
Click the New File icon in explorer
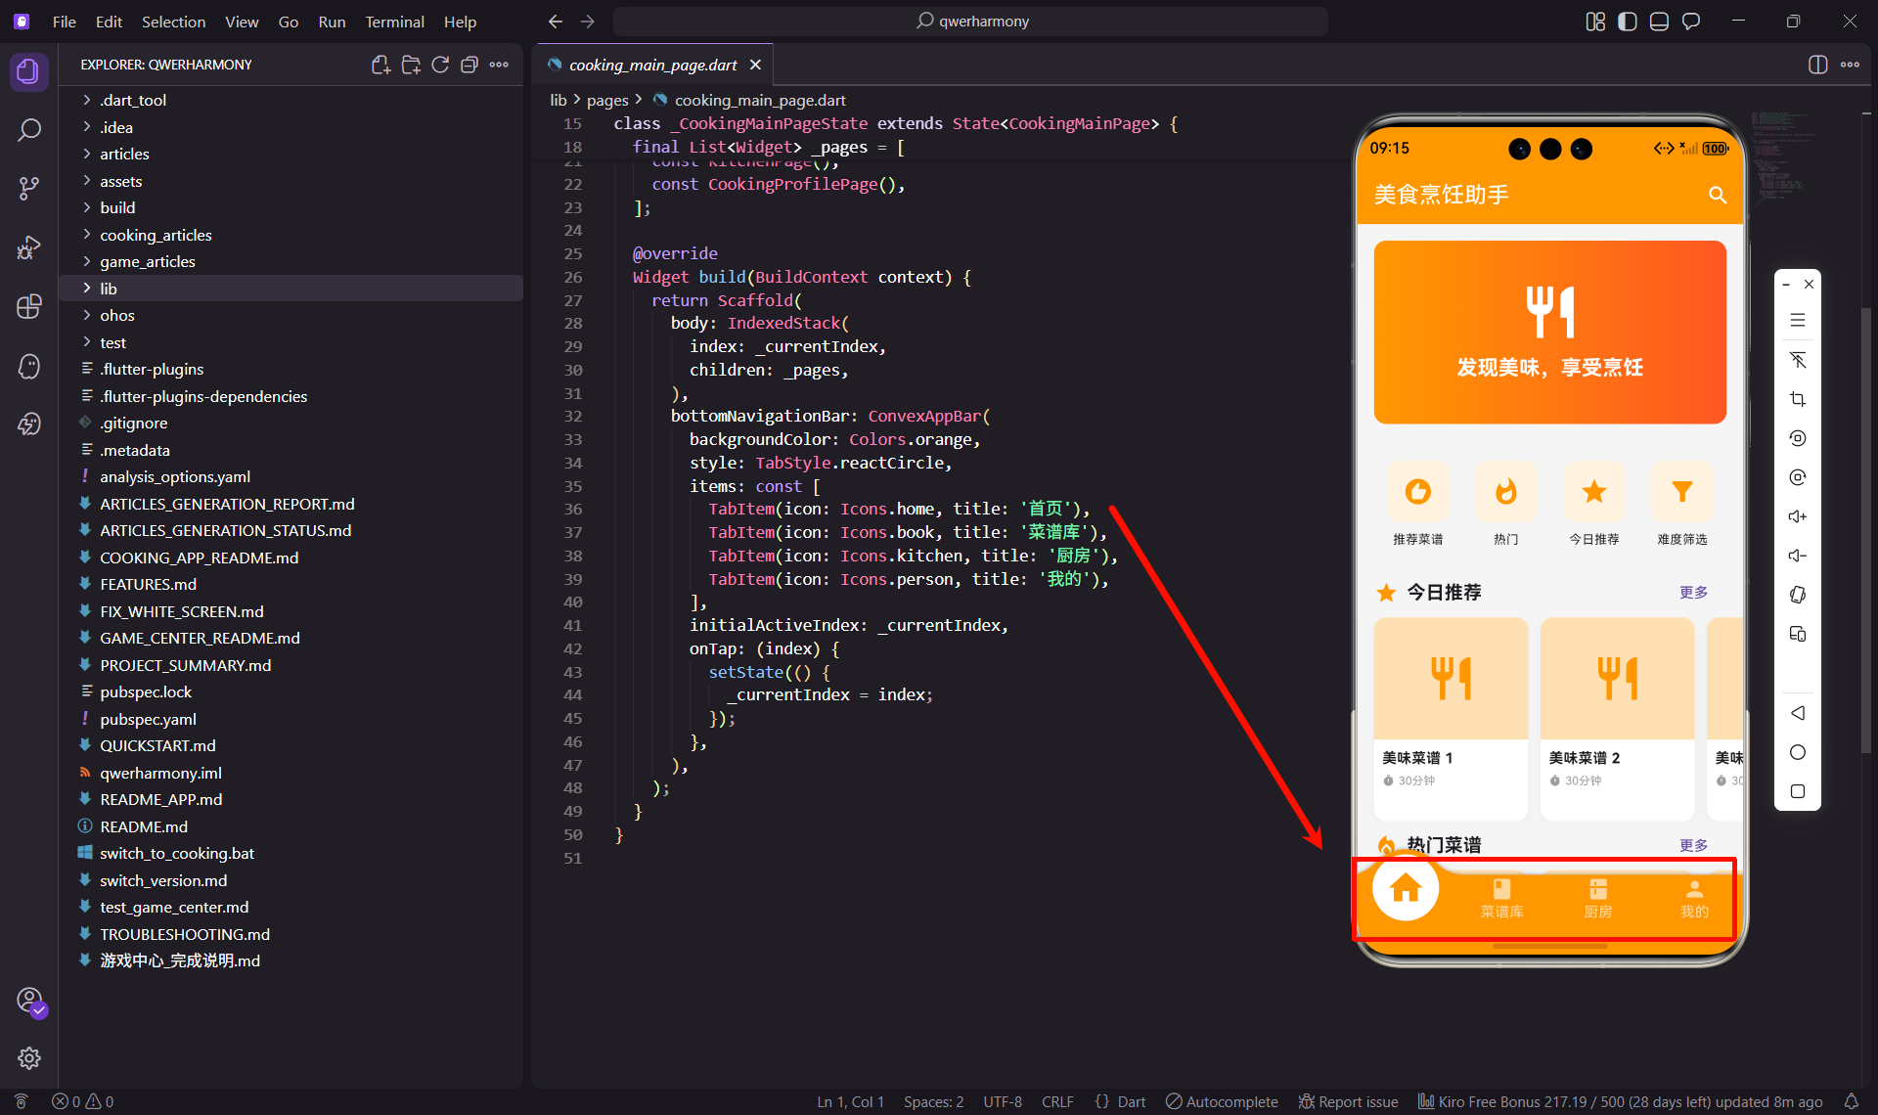[x=380, y=65]
